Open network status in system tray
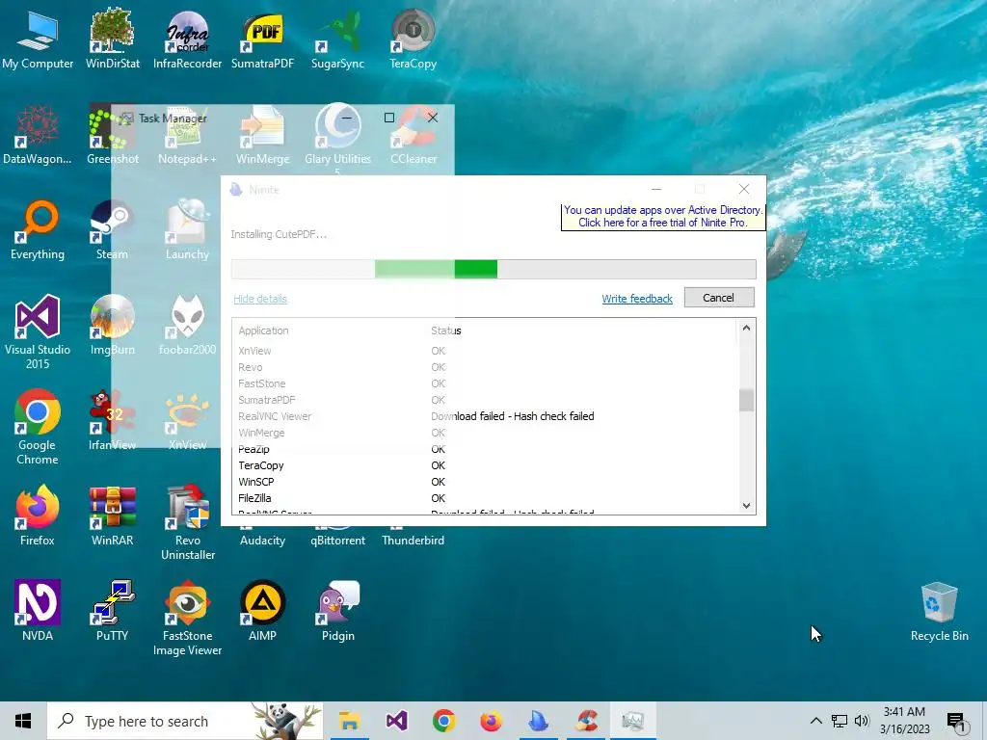Image resolution: width=987 pixels, height=740 pixels. (x=840, y=721)
